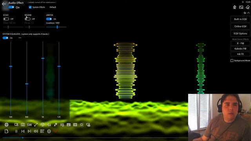Click the SYSTEM EQUALIZER heading text
Viewport: 251px width, 141px height.
click(x=11, y=34)
